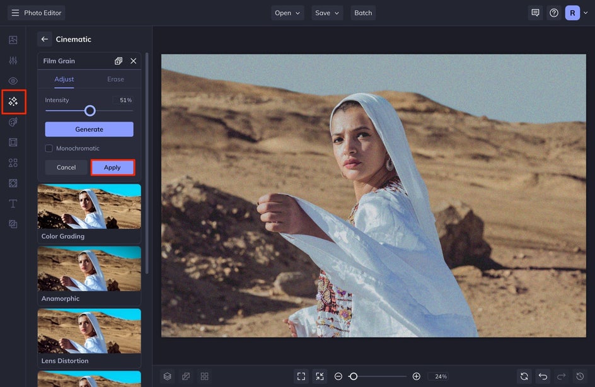Select the Anamorphic effect thumbnail
The height and width of the screenshot is (387, 595).
pos(89,275)
